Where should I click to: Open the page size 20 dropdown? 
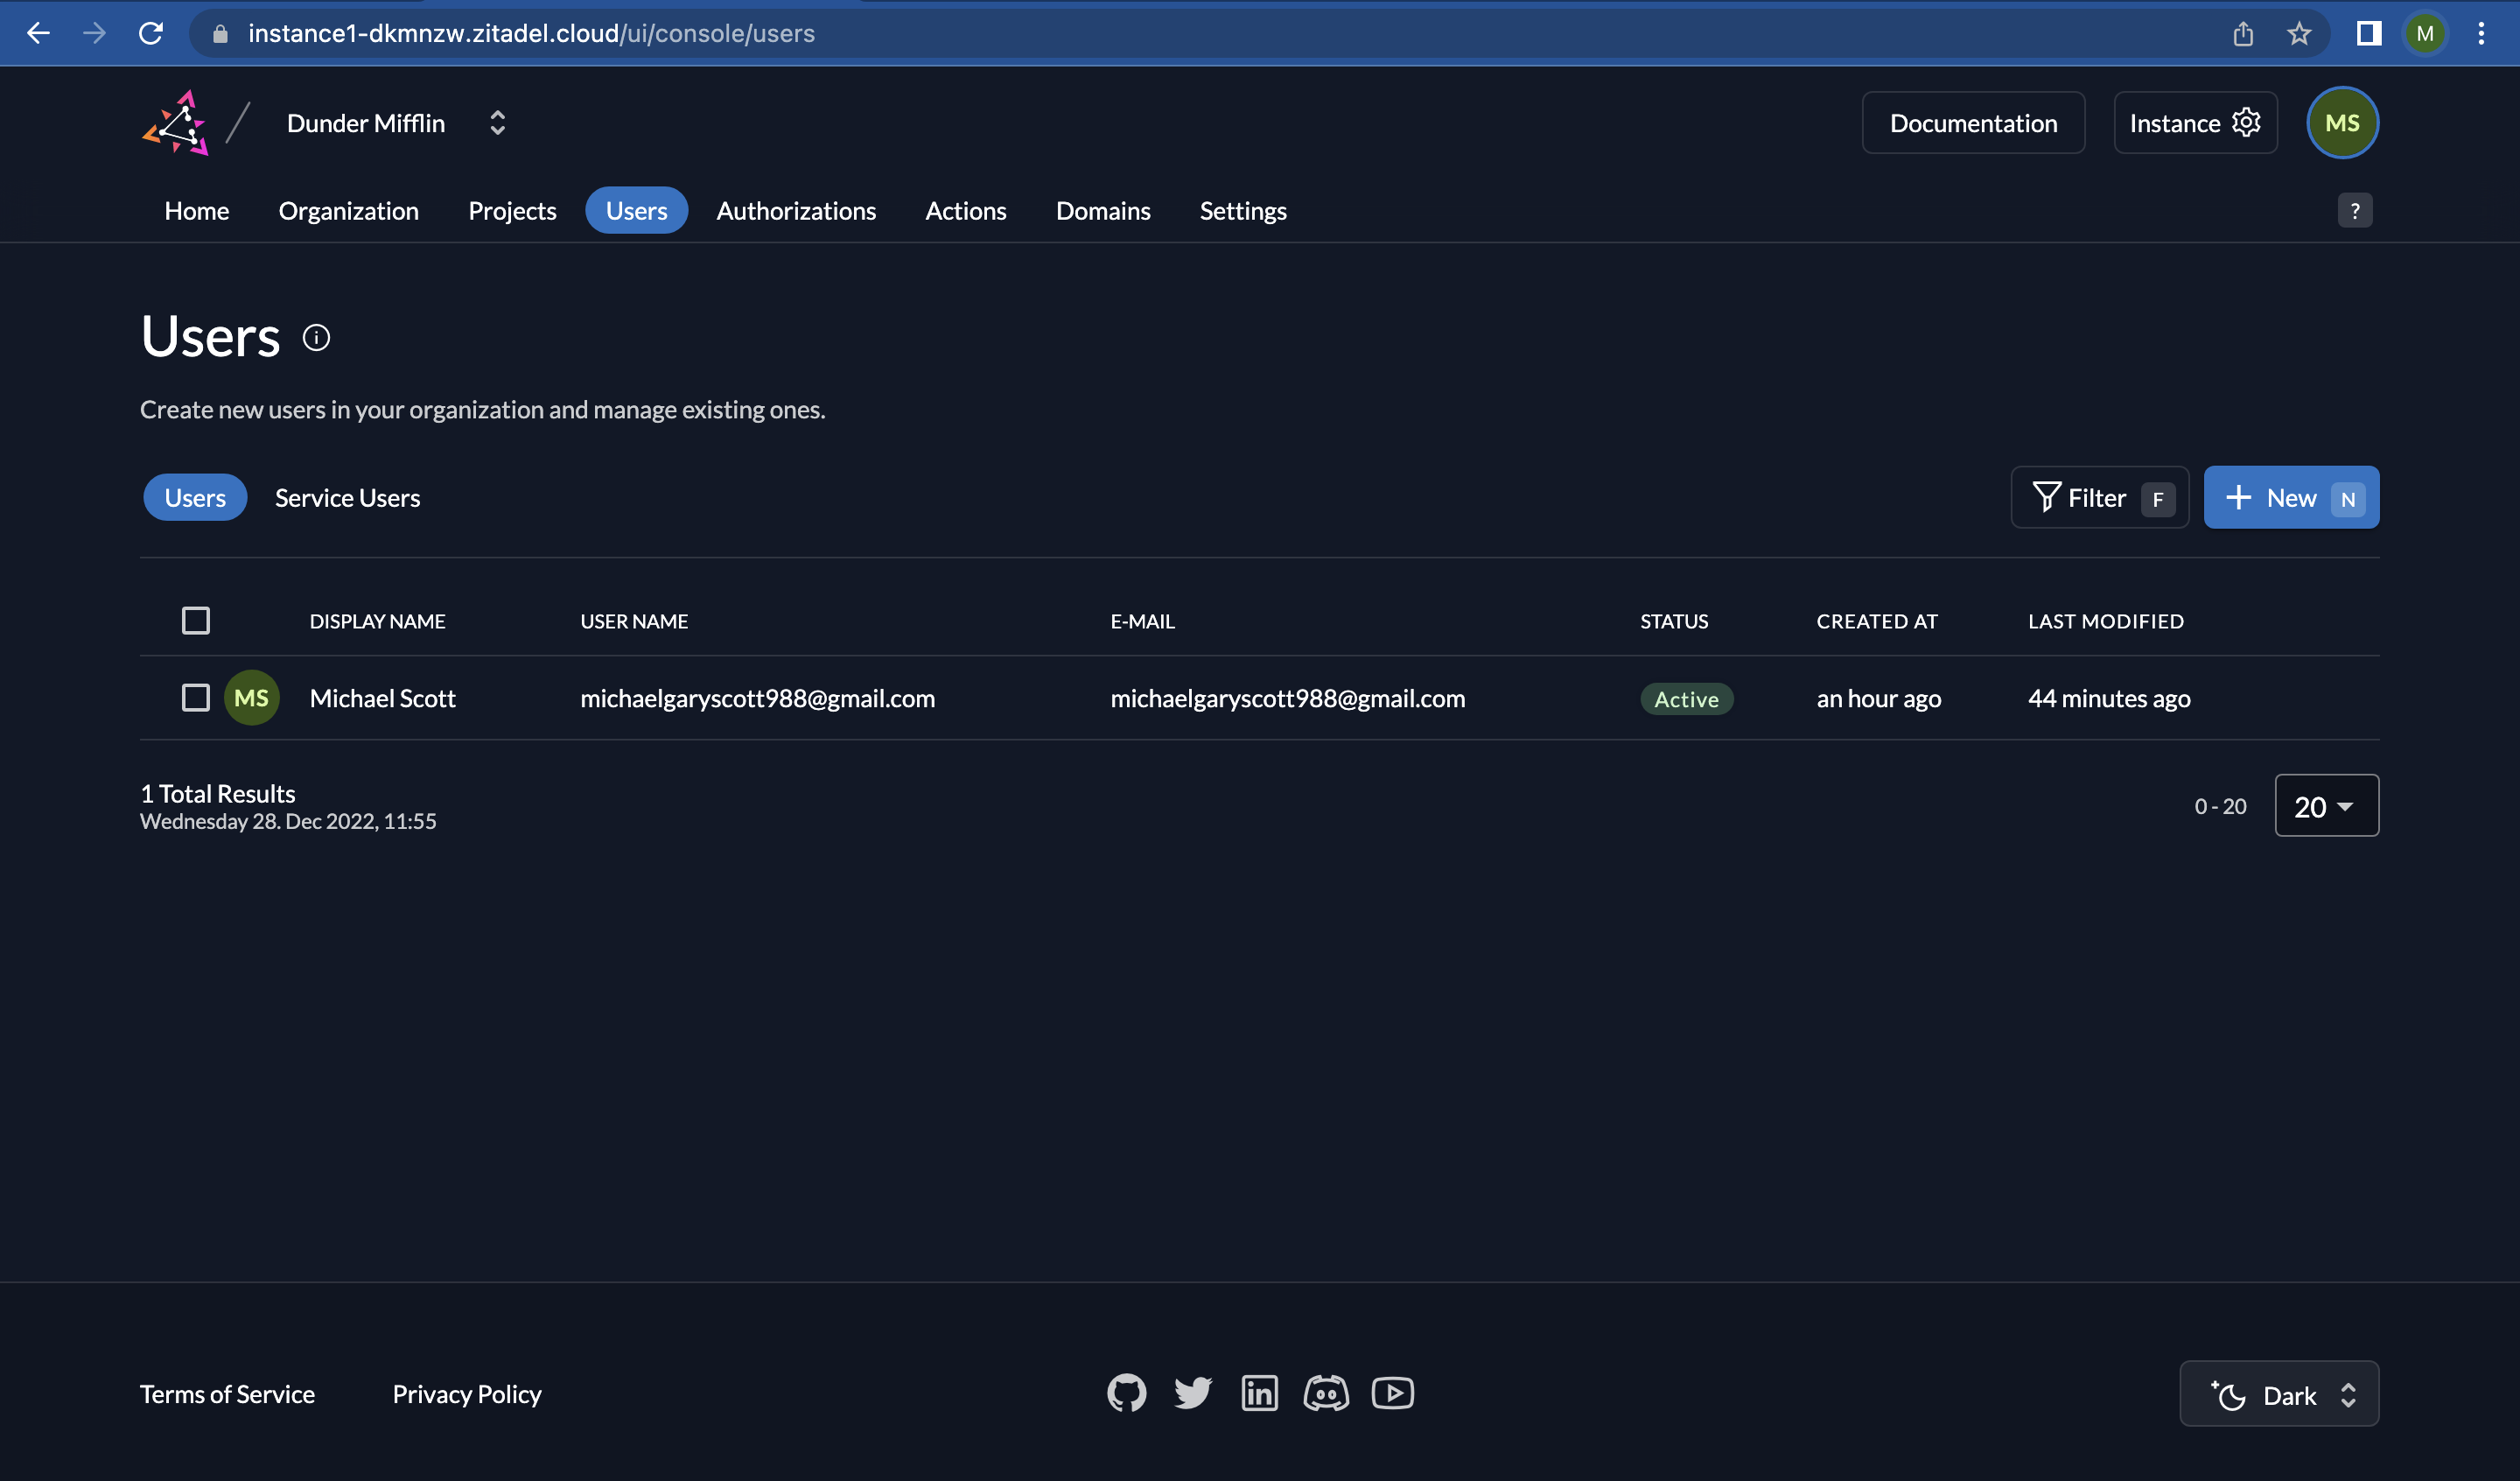click(2326, 805)
